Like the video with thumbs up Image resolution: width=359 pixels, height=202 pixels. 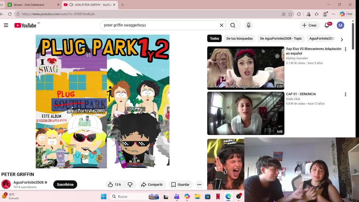pos(114,184)
